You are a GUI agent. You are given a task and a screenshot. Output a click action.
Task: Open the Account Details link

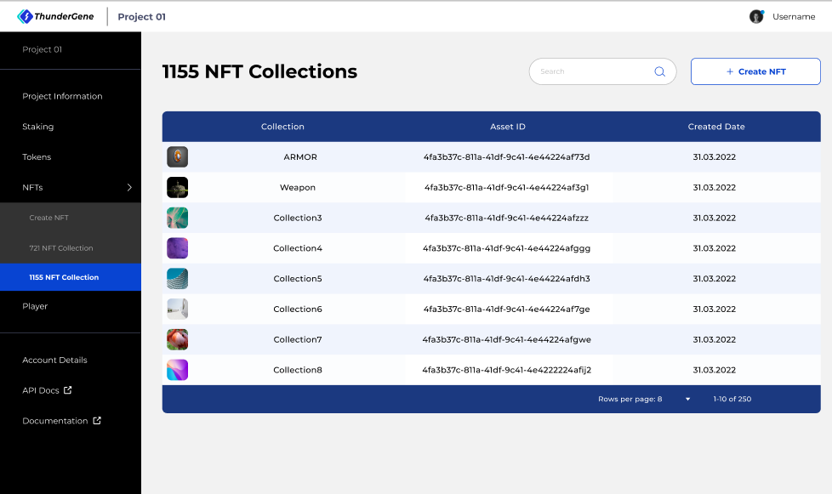click(x=54, y=360)
